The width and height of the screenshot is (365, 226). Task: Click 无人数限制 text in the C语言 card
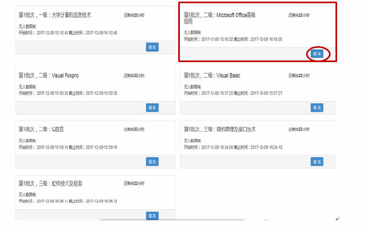pos(27,140)
